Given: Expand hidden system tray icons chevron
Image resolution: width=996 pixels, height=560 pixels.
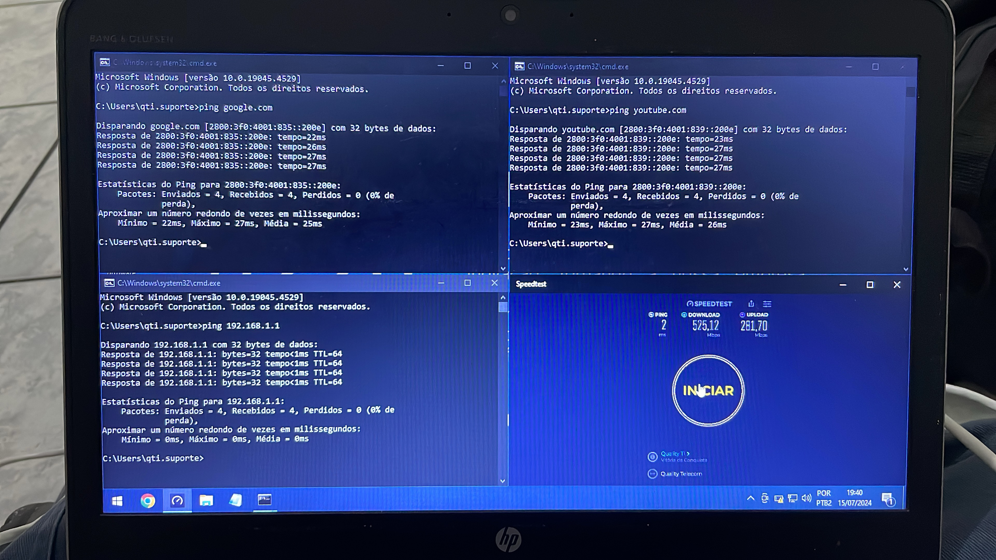Looking at the screenshot, I should coord(750,498).
